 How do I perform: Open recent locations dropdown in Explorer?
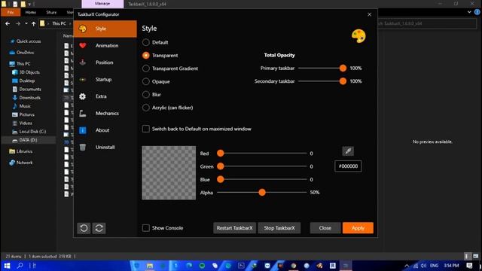tap(26, 23)
